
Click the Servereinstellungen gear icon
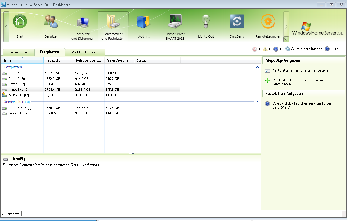[287, 49]
